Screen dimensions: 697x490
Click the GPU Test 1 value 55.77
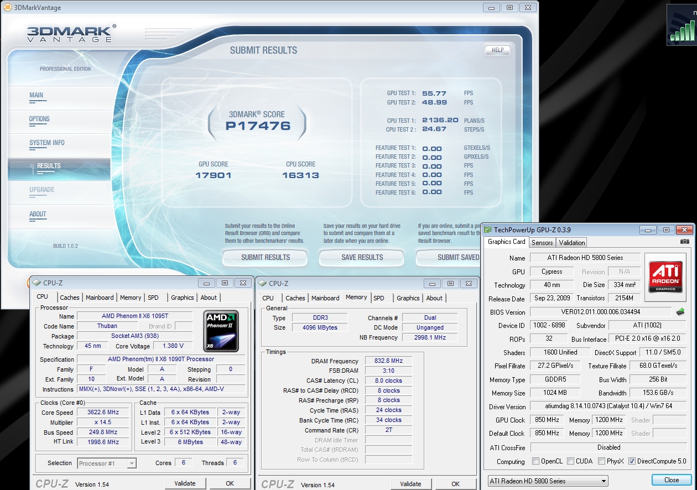point(434,93)
